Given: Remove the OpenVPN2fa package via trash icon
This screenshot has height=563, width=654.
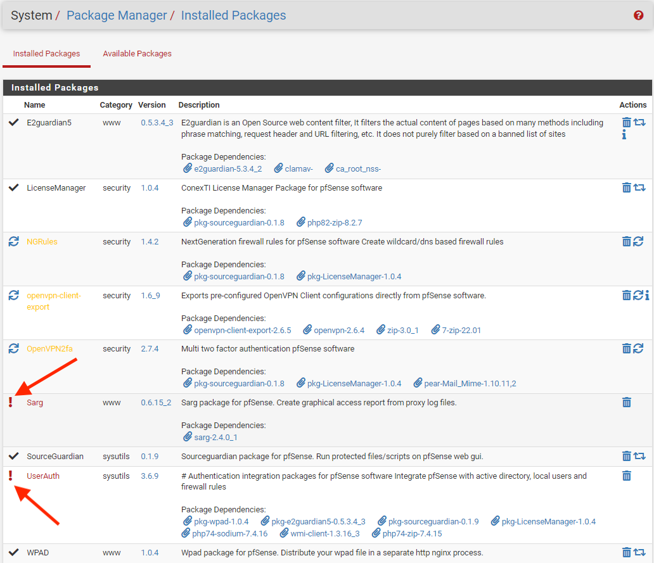Looking at the screenshot, I should (627, 348).
